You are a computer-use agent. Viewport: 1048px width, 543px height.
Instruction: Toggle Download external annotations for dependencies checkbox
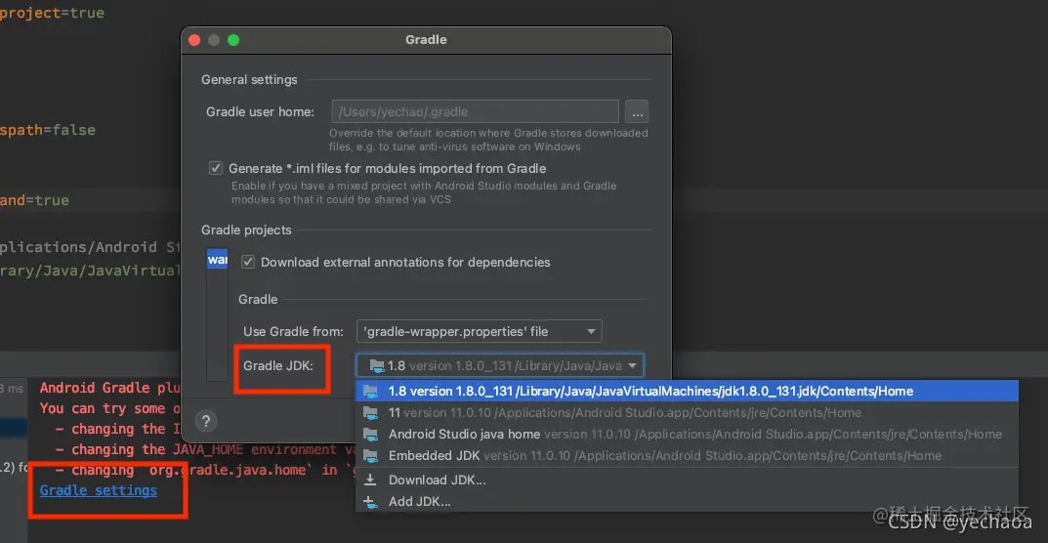coord(248,262)
